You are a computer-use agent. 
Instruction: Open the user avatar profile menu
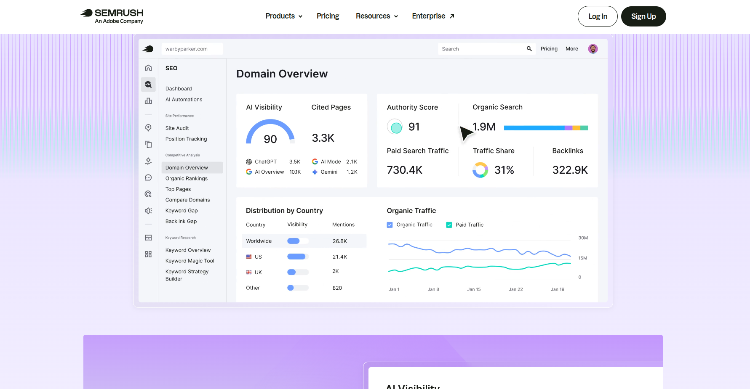pos(593,49)
